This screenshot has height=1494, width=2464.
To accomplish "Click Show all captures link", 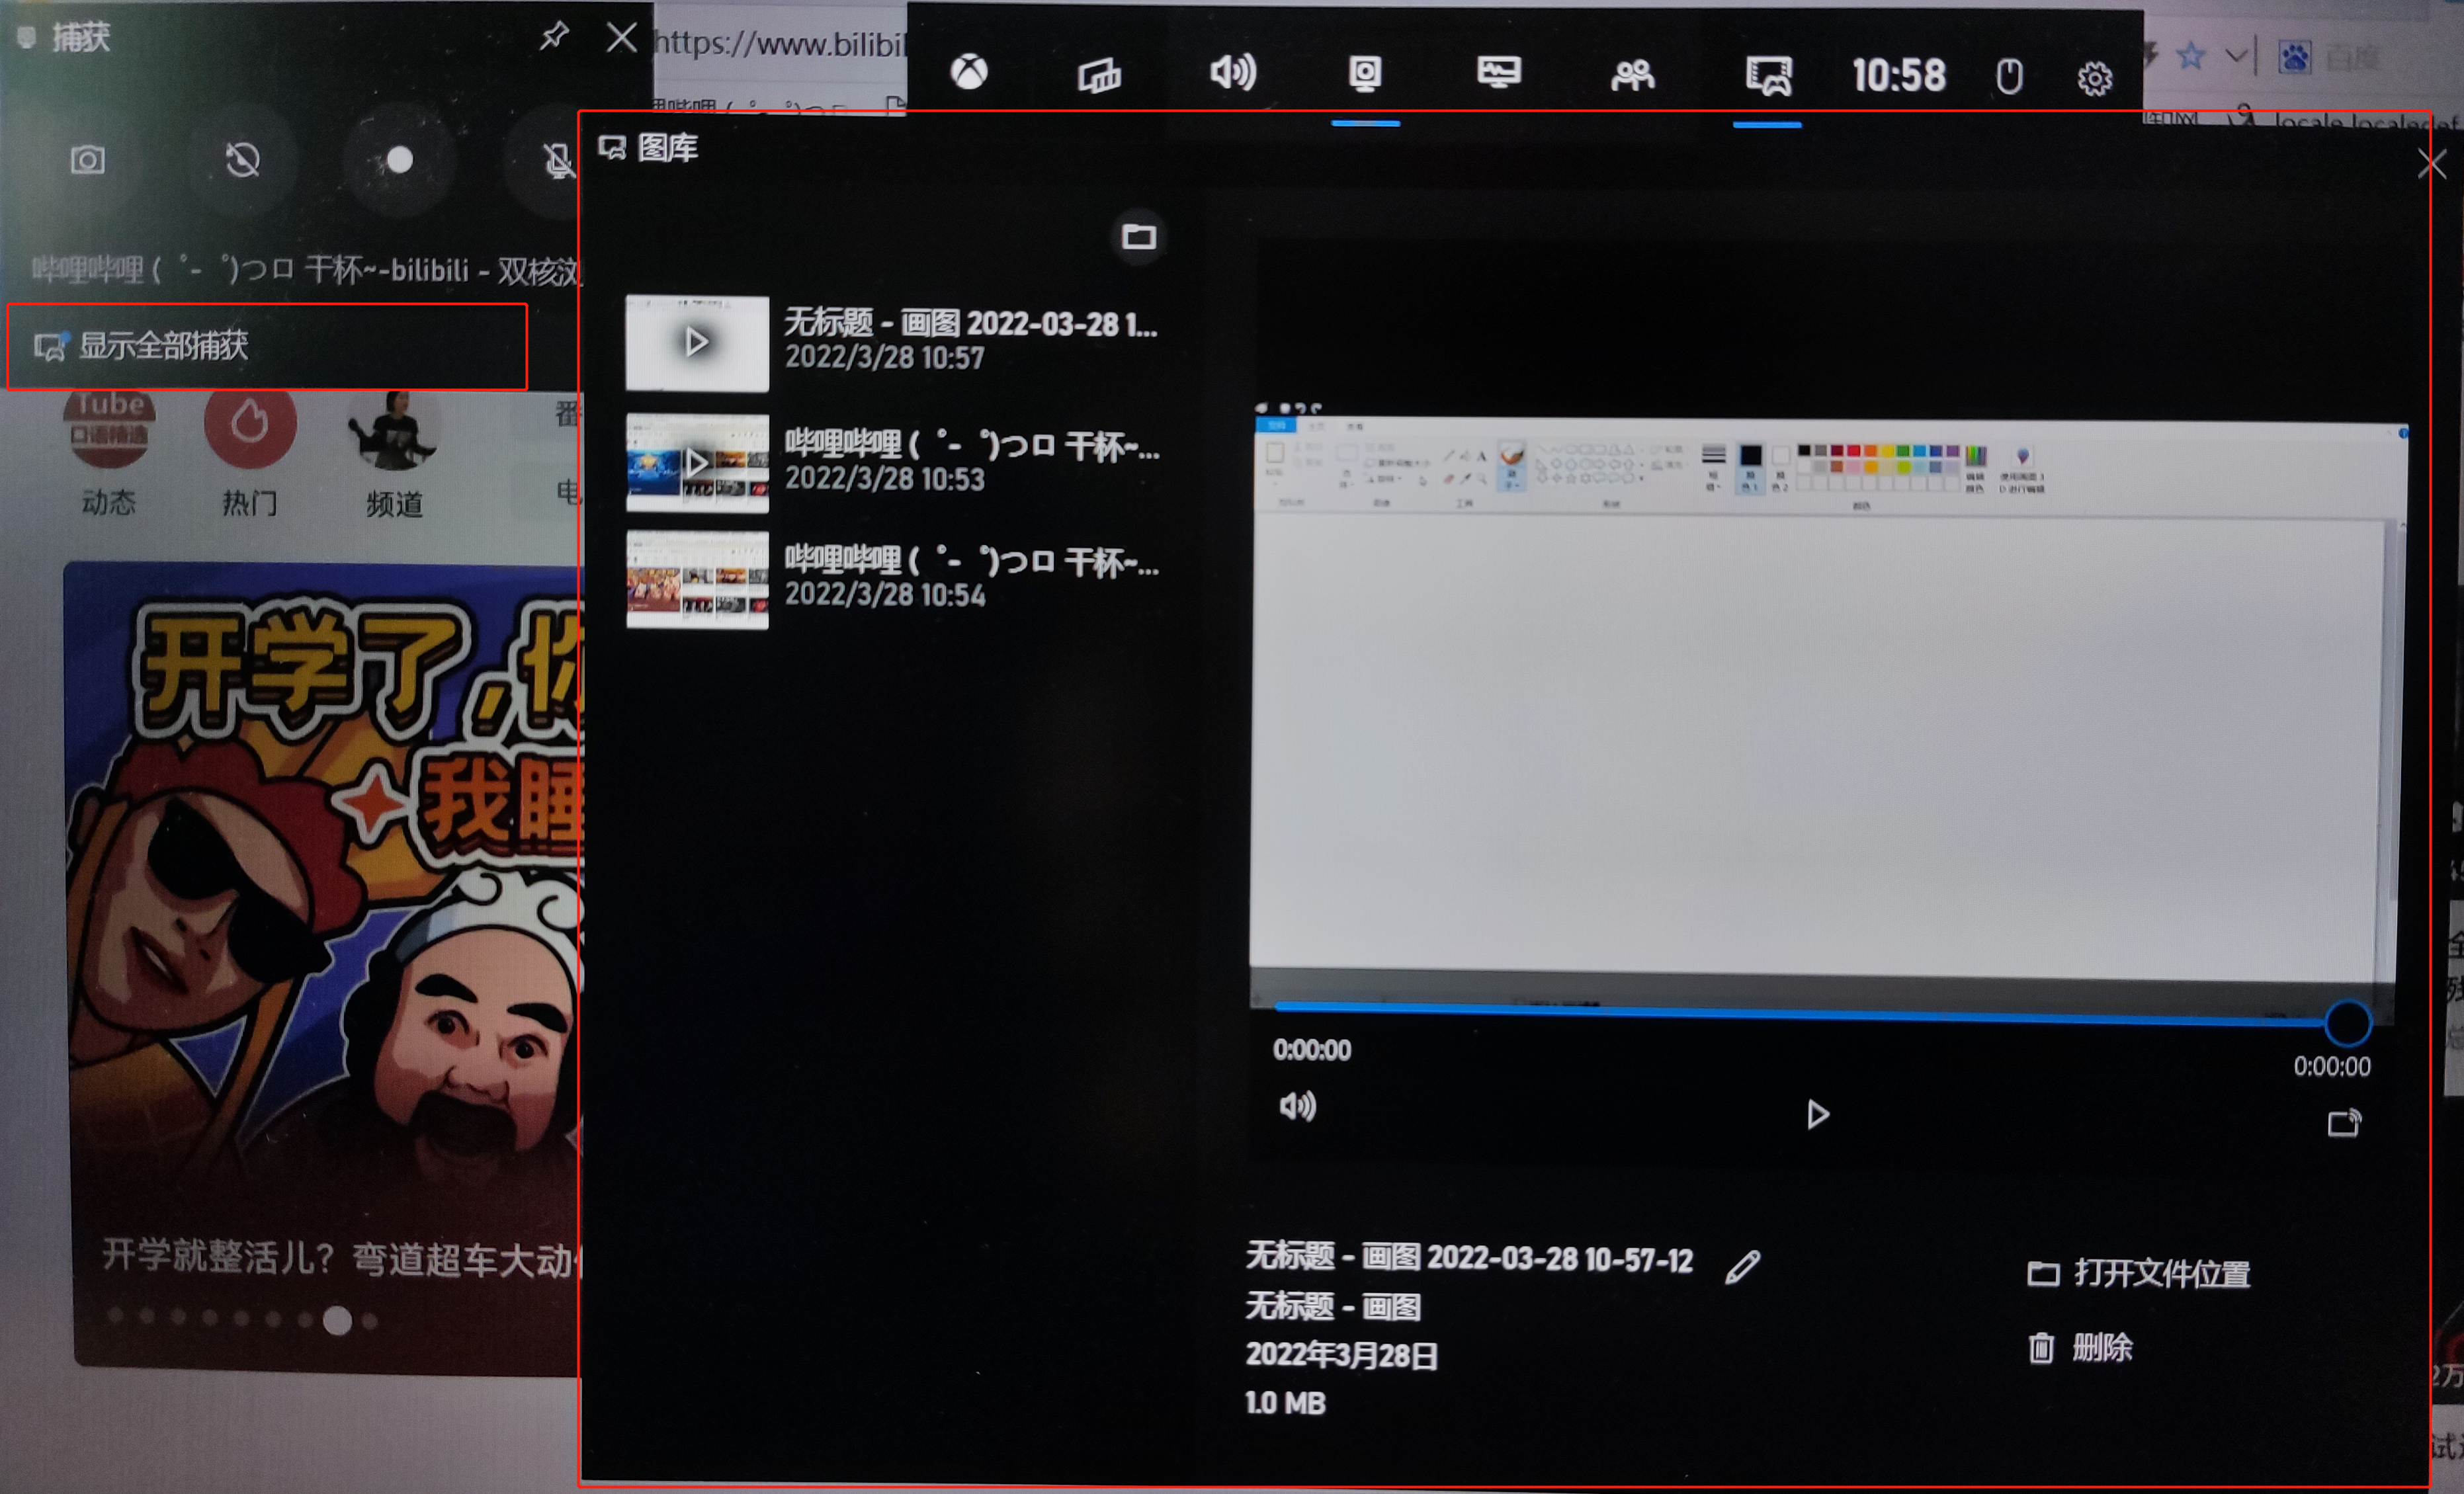I will [162, 346].
